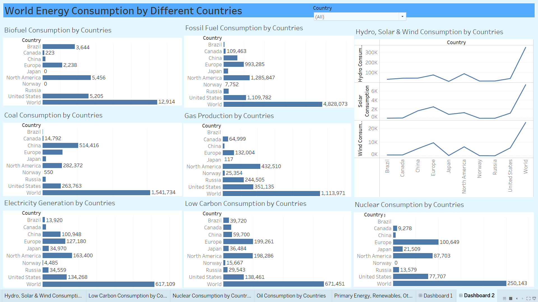
Task: Click the filmstrip view icon
Action: pos(504,298)
